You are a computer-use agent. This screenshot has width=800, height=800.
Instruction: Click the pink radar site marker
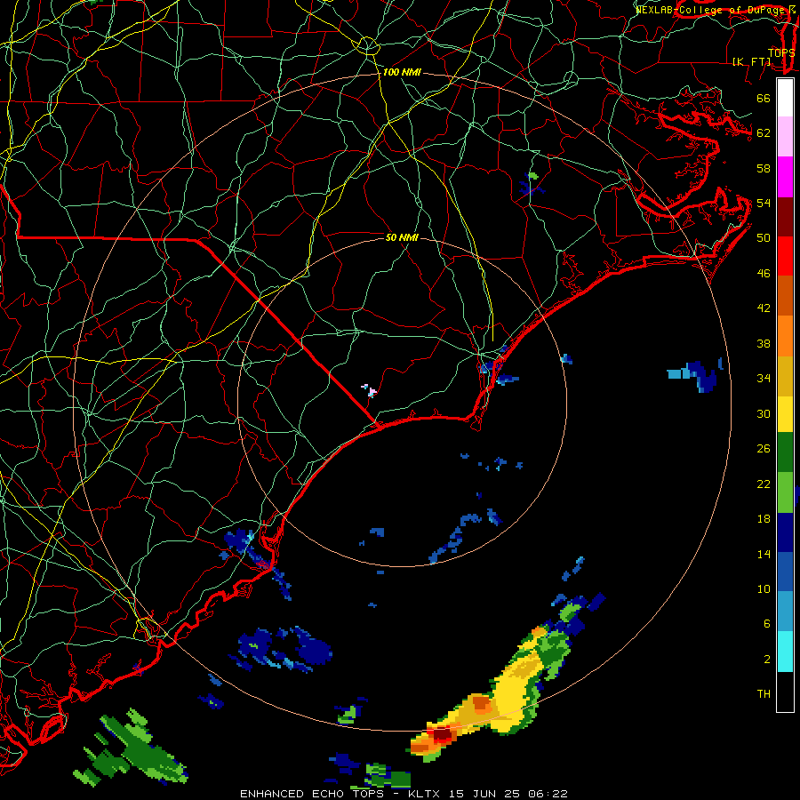click(x=371, y=390)
